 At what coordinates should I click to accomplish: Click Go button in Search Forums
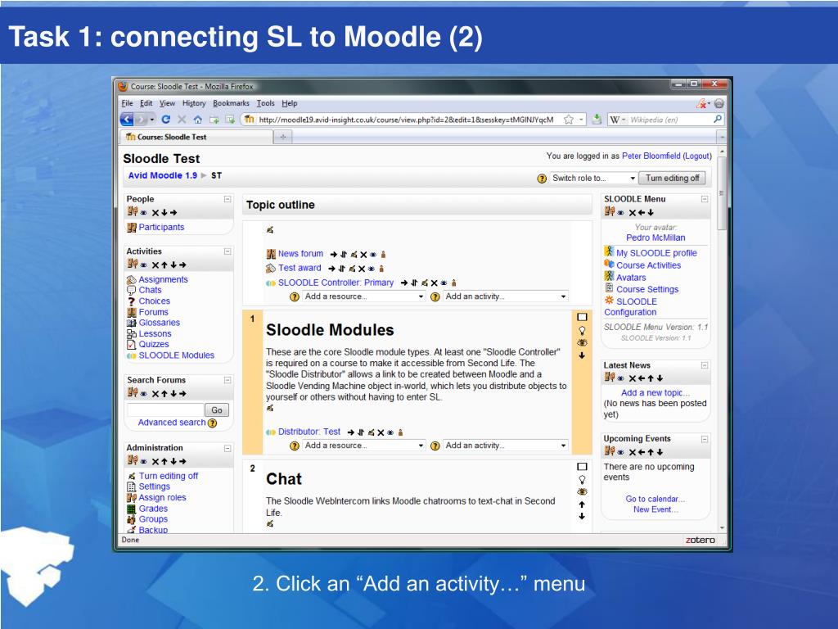[216, 410]
